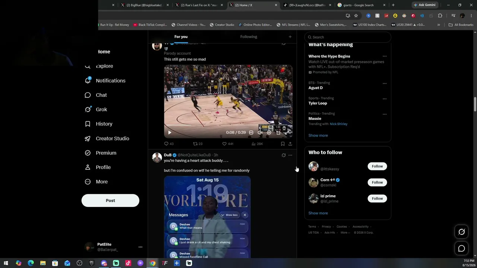Viewport: 477px width, 268px height.
Task: Repost the basketball video post
Action: click(198, 144)
